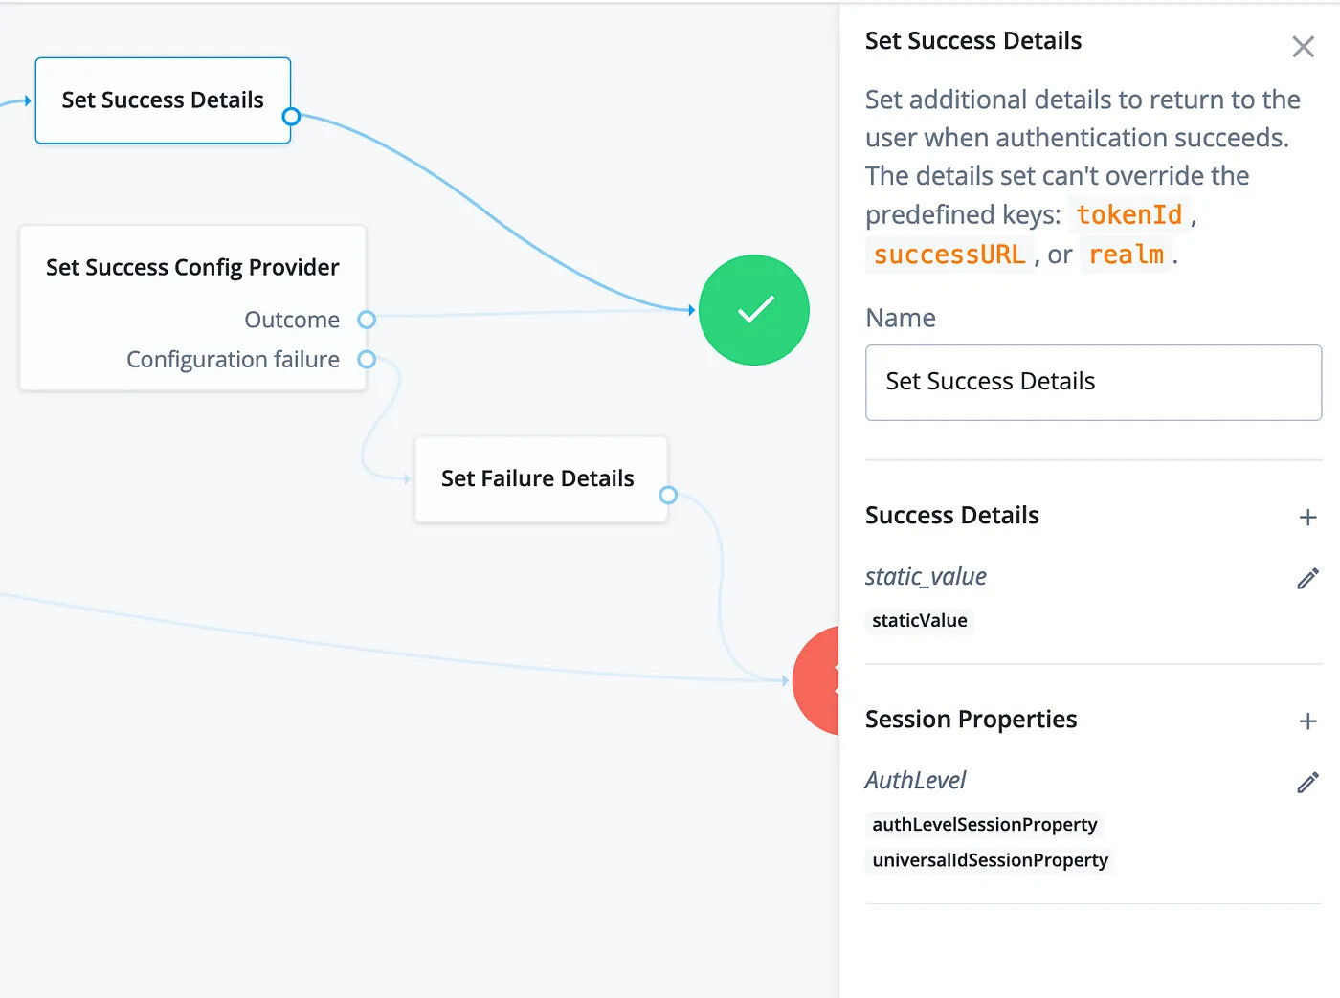
Task: Click the green Success checkmark node
Action: click(x=754, y=310)
